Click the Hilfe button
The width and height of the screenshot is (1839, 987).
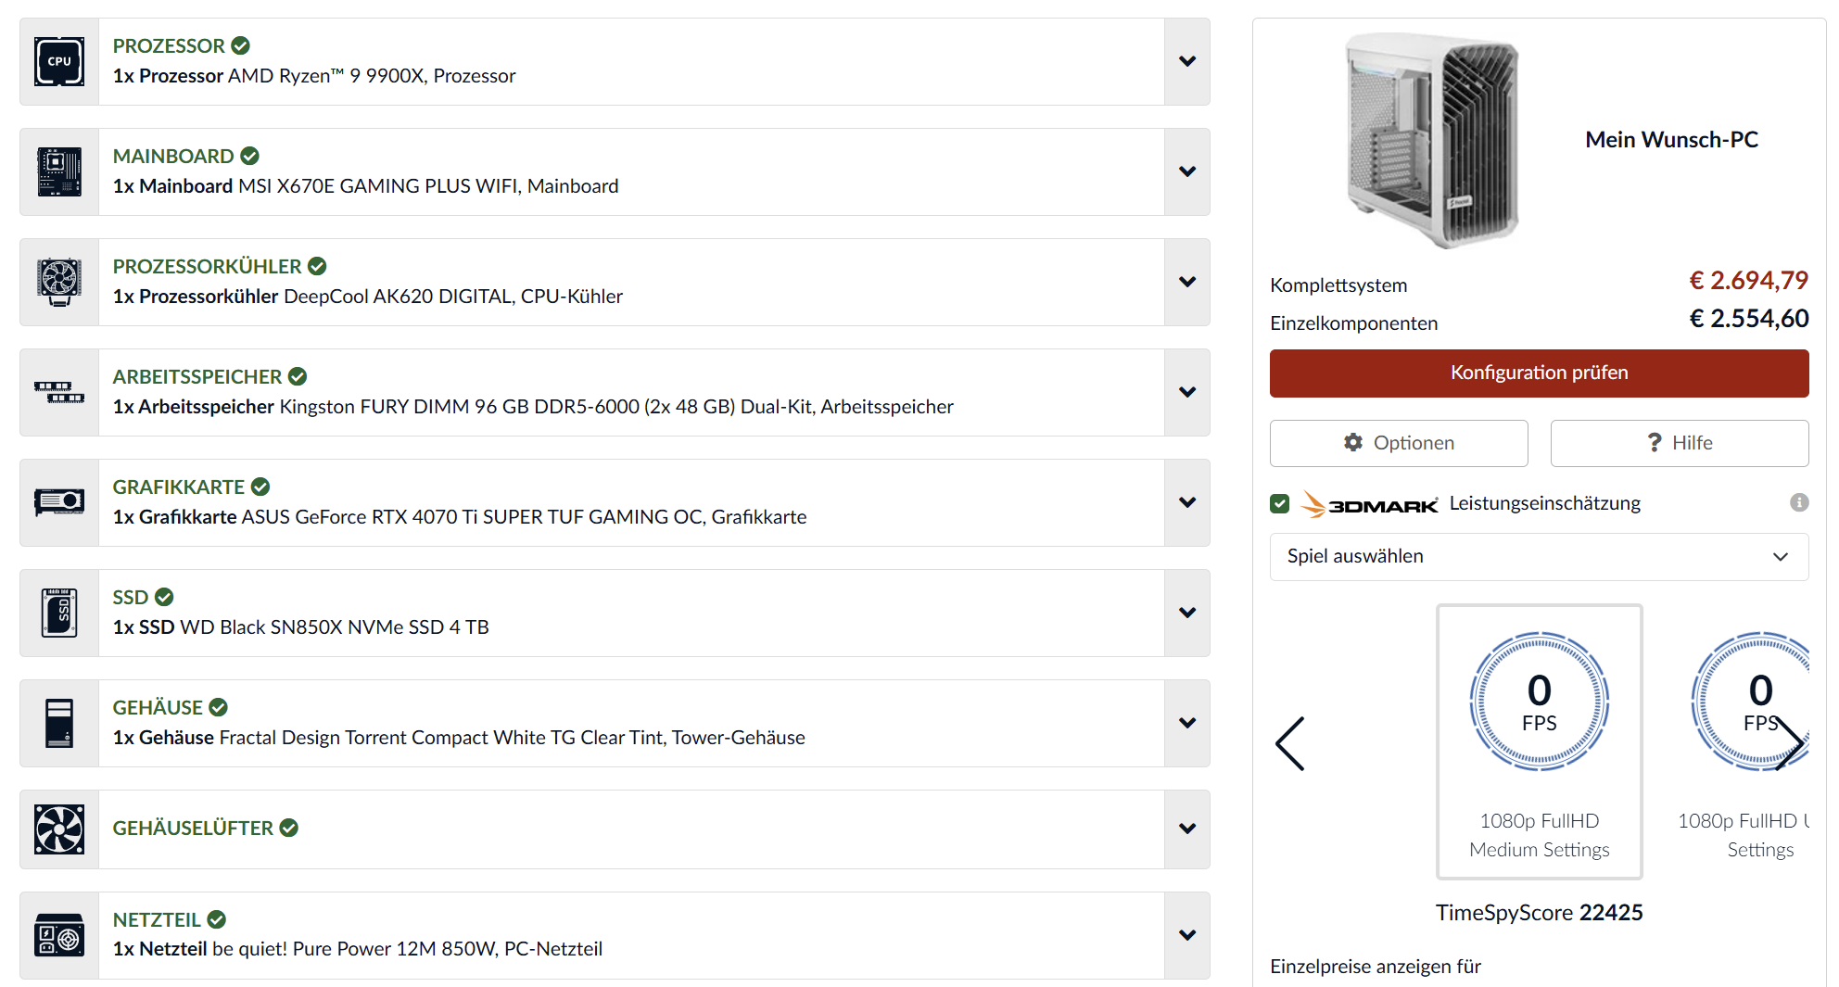(1679, 443)
